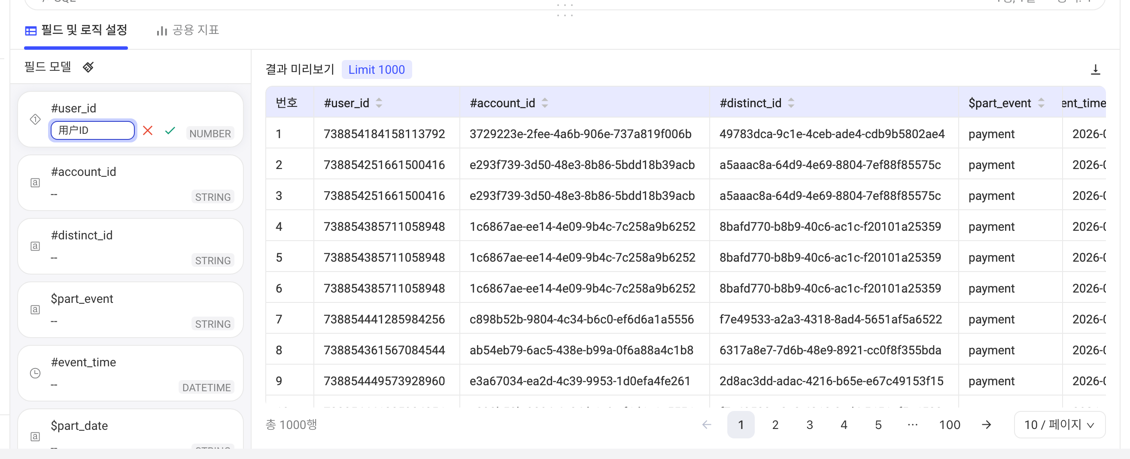Click the DATETIME type badge of #event_time
Image resolution: width=1130 pixels, height=459 pixels.
click(206, 387)
